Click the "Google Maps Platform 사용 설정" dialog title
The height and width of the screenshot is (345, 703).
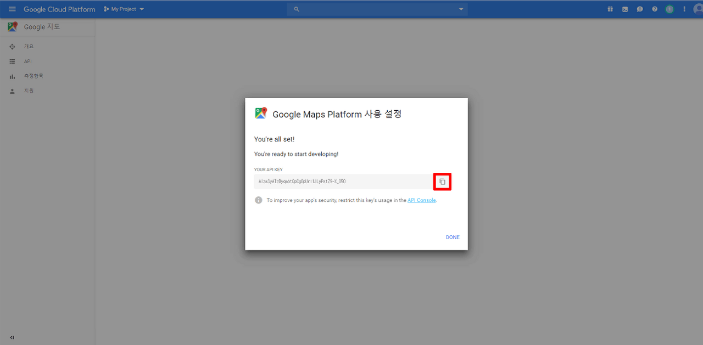click(337, 114)
